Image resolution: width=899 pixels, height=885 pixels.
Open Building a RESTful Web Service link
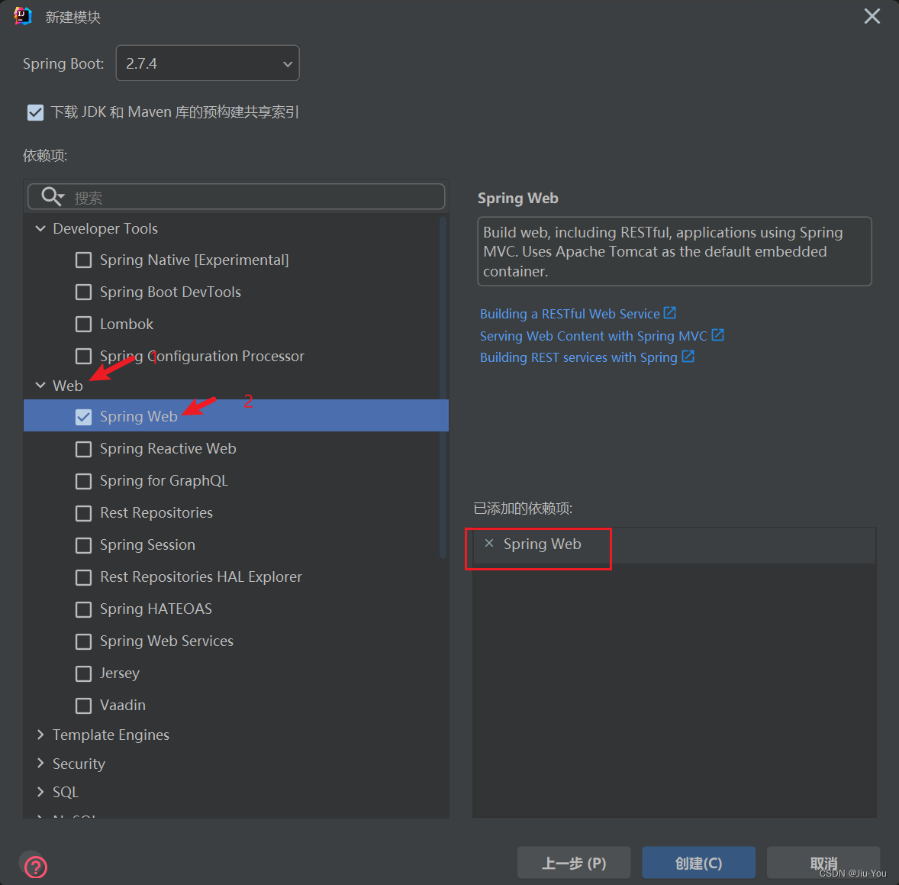tap(569, 314)
